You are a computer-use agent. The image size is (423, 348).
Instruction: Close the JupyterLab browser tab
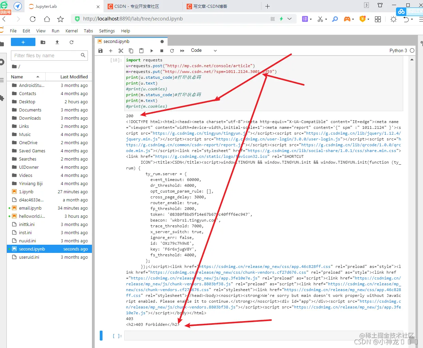98,6
